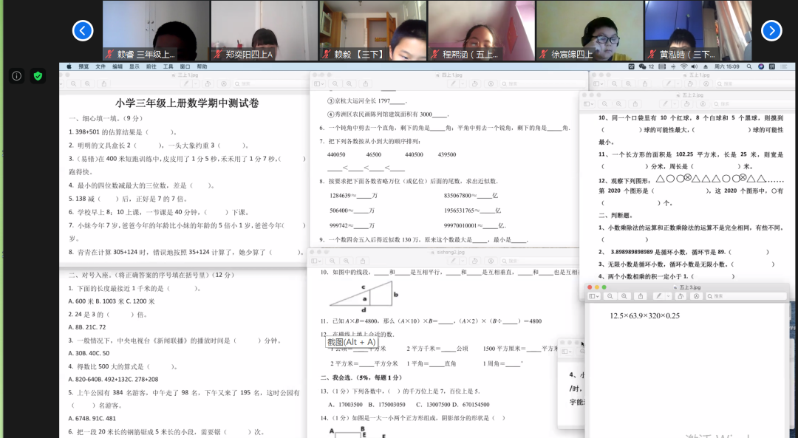Click the 截图(Alt + A) tooltip button
798x438 pixels.
pos(351,343)
